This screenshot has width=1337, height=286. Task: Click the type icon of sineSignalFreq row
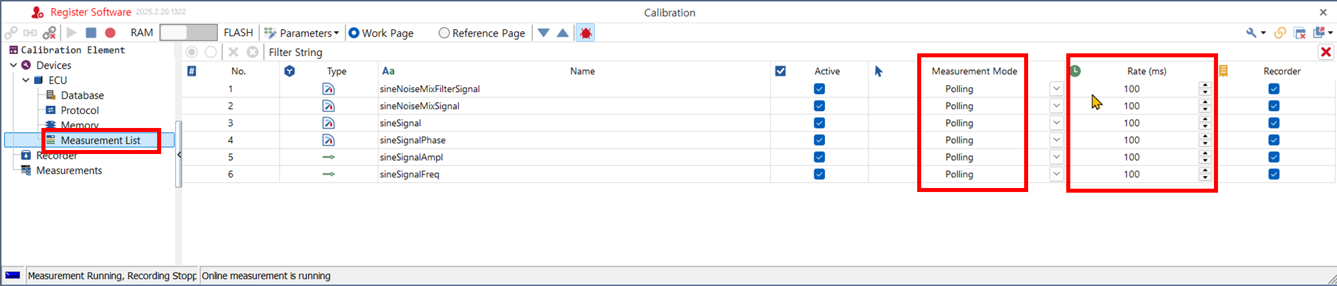pos(328,174)
